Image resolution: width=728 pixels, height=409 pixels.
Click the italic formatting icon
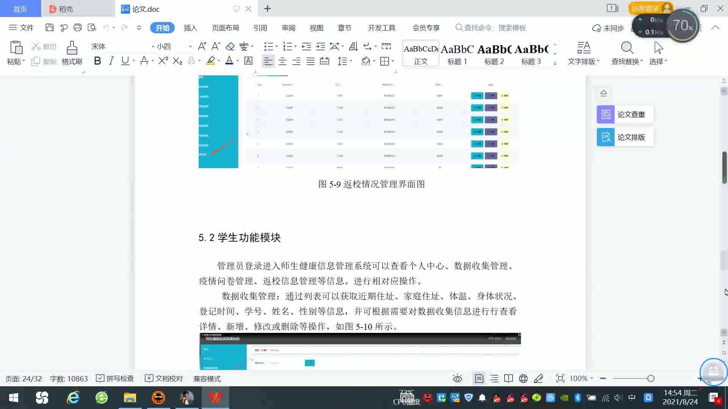(x=111, y=61)
